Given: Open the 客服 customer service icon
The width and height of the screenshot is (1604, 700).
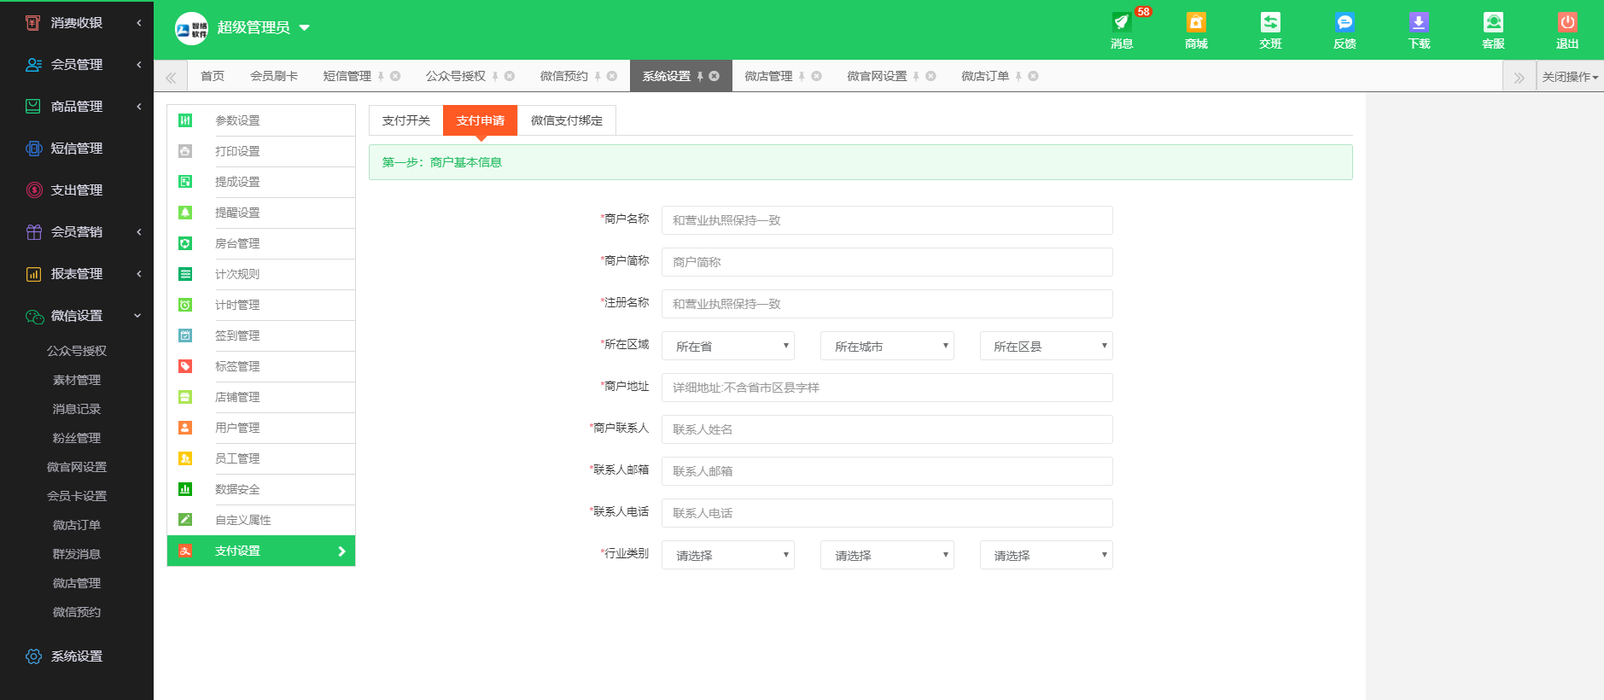Looking at the screenshot, I should click(1493, 23).
